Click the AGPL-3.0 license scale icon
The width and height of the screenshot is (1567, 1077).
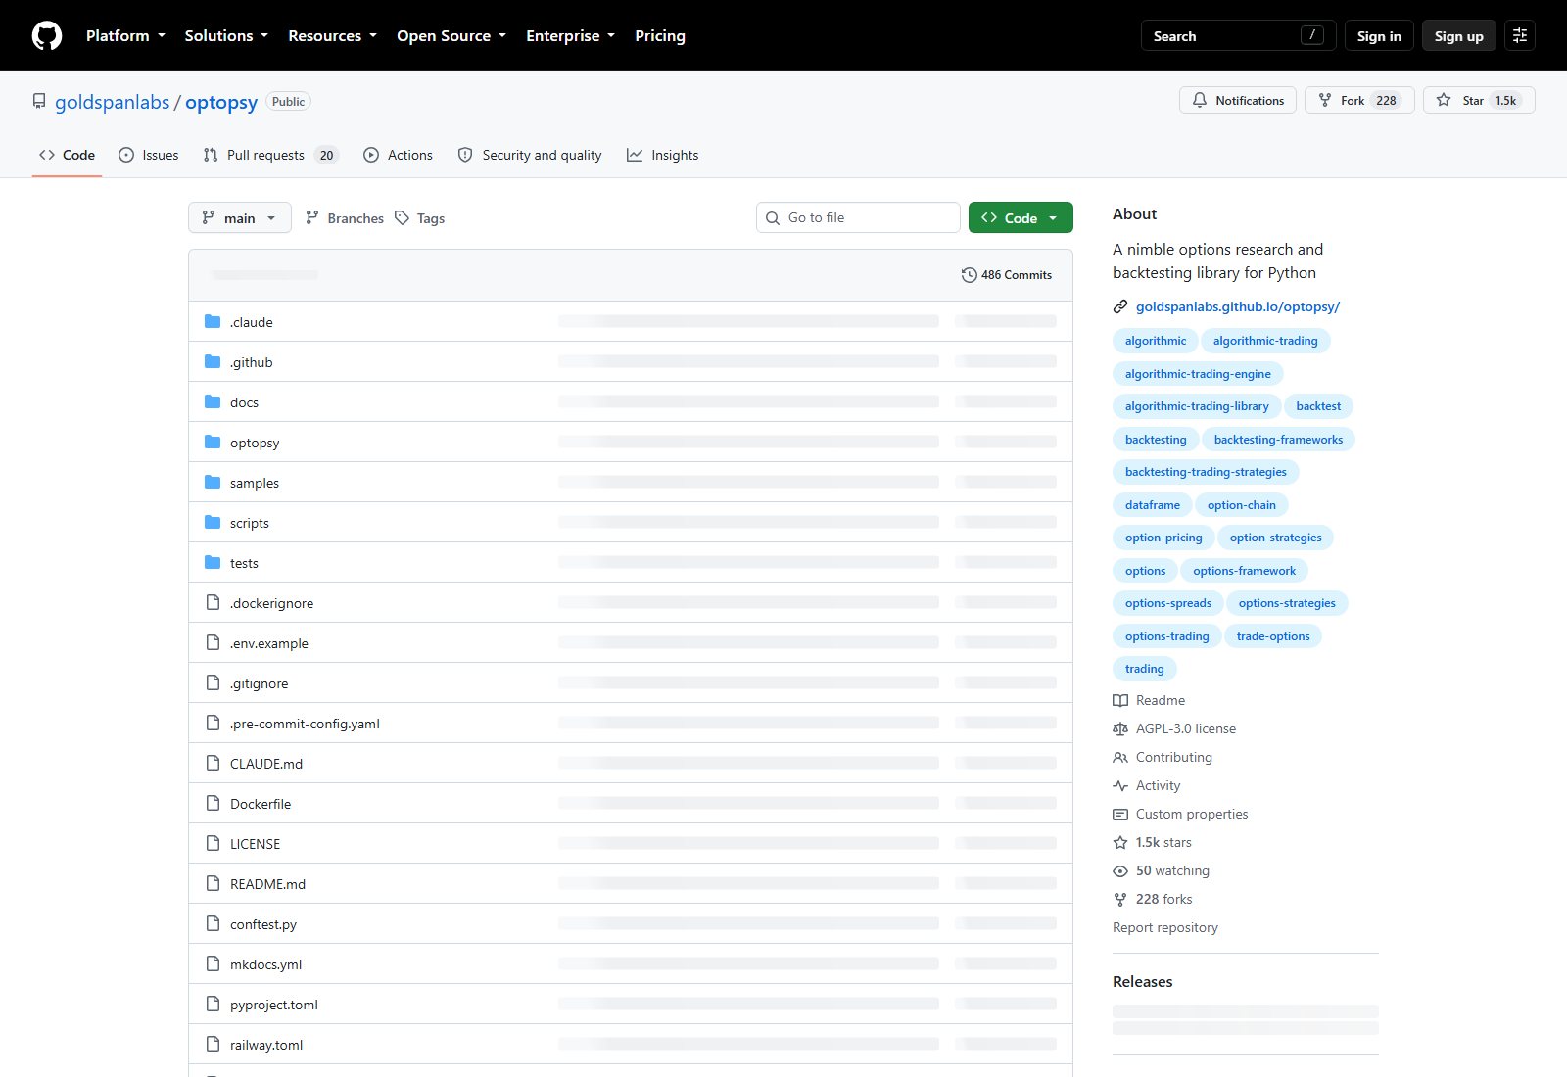click(x=1120, y=728)
